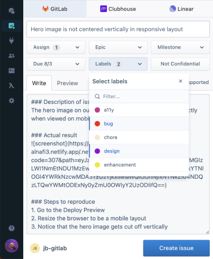
Task: Click the count badge '2' on Labels
Action: [x=119, y=64]
